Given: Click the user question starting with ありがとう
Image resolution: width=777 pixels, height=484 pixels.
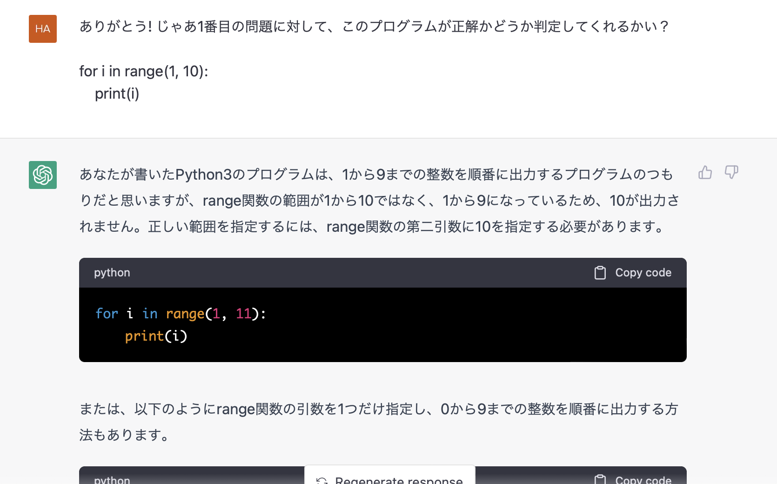Looking at the screenshot, I should click(x=374, y=27).
